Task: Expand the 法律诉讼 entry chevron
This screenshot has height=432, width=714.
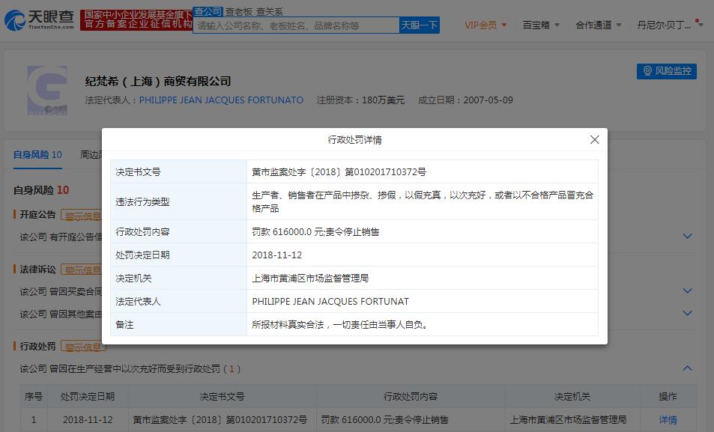Action: pyautogui.click(x=688, y=291)
